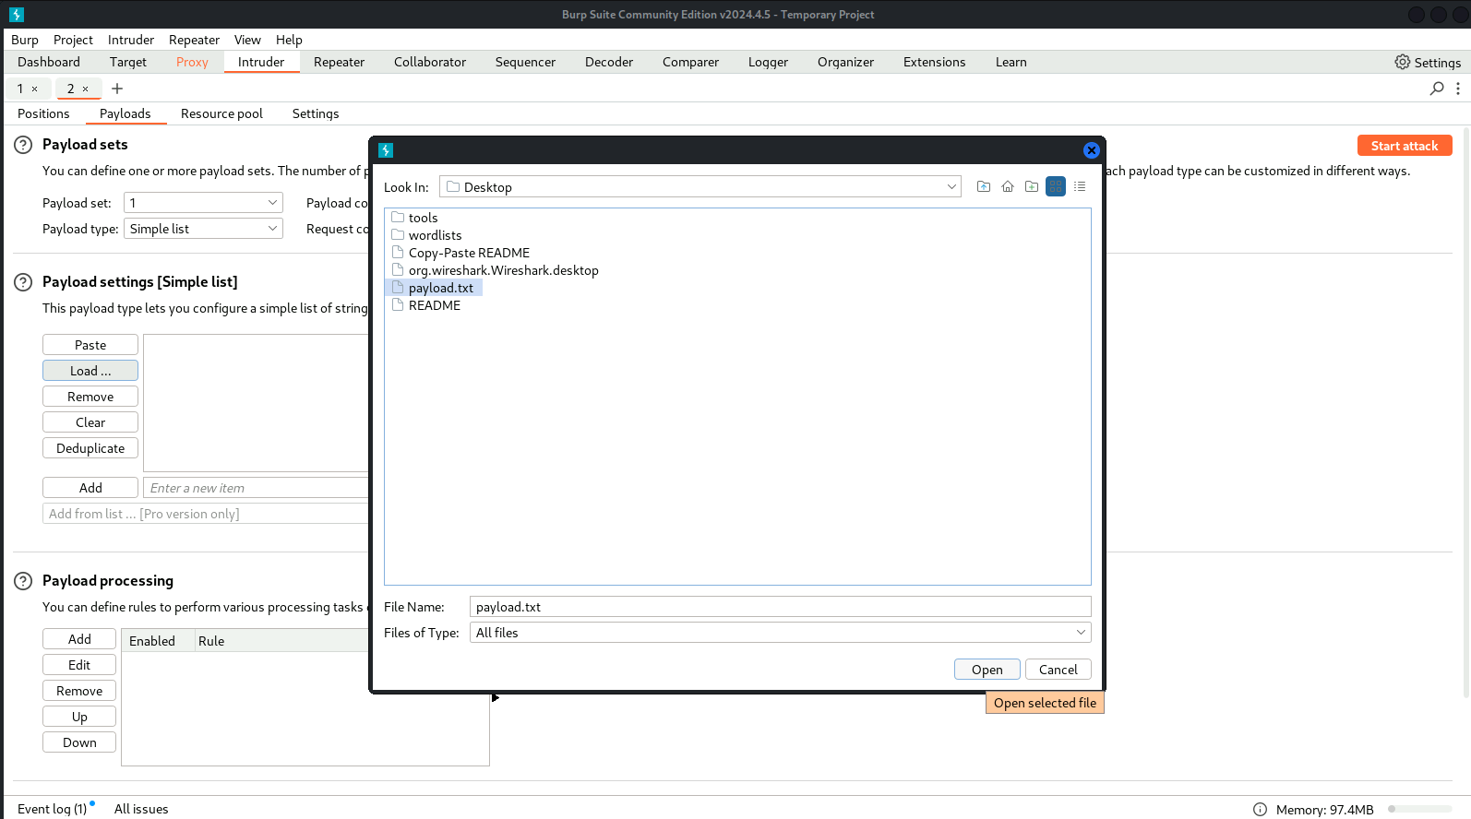1471x819 pixels.
Task: Open the Add from list dropdown
Action: [x=205, y=514]
